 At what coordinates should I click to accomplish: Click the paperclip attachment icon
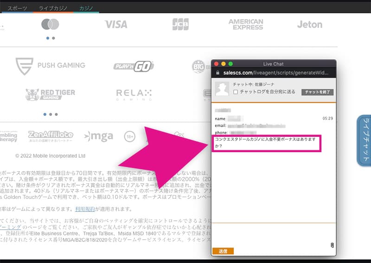[332, 245]
